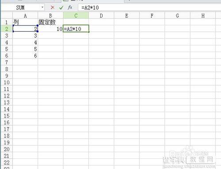The height and width of the screenshot is (169, 221).
Task: Click cell B1 containing 固定数
Action: [50, 22]
